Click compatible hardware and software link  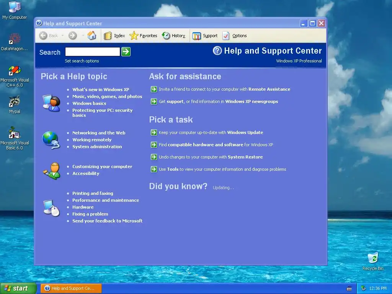[206, 145]
